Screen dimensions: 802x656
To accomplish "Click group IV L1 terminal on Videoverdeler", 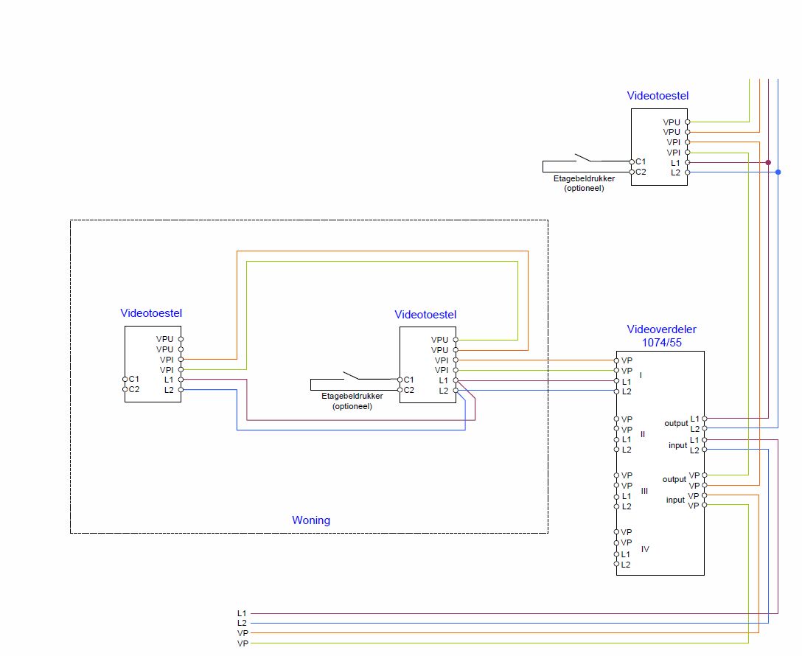I will coord(616,554).
